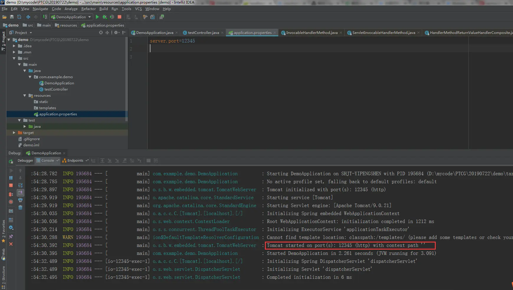Expand the .mvn folder in the tree

(14, 52)
